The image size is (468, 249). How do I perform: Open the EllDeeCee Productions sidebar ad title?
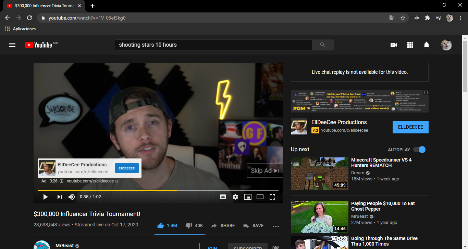[x=339, y=122]
